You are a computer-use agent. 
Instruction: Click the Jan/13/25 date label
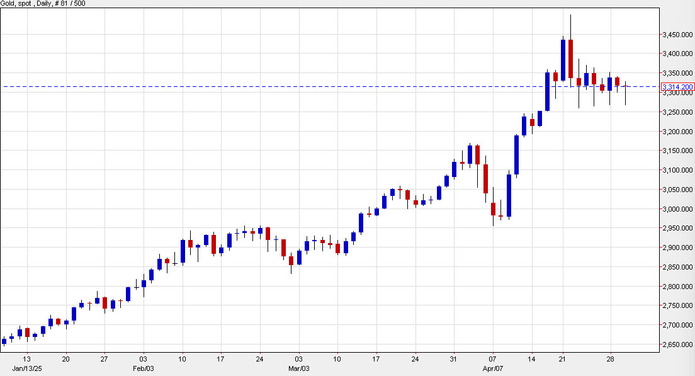point(27,369)
